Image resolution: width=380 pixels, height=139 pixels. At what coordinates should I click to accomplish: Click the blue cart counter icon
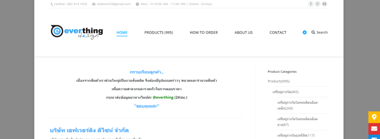coord(305,32)
